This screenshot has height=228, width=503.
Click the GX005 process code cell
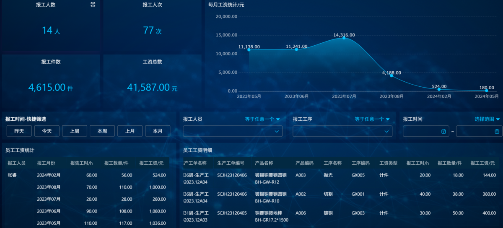(x=358, y=175)
